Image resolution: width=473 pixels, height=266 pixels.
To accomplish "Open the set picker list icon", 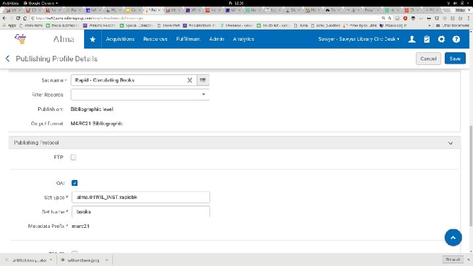I will (203, 80).
